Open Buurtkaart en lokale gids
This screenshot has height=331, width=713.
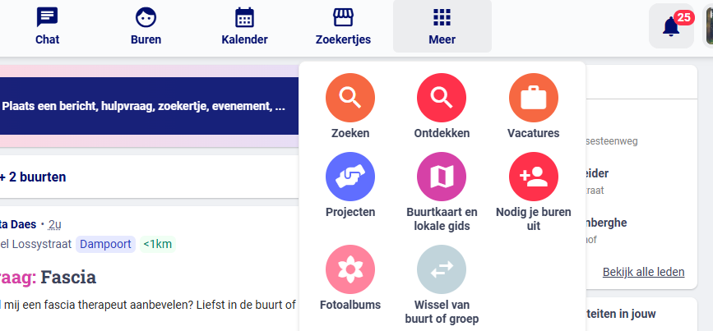[442, 176]
